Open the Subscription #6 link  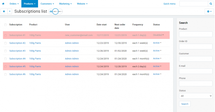tap(18, 74)
